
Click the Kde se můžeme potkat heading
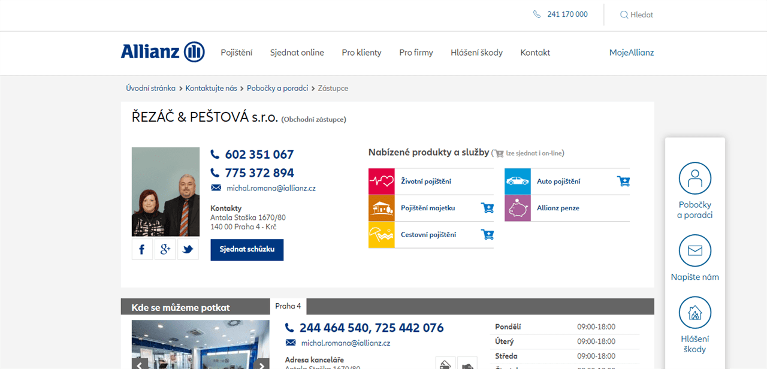(181, 308)
